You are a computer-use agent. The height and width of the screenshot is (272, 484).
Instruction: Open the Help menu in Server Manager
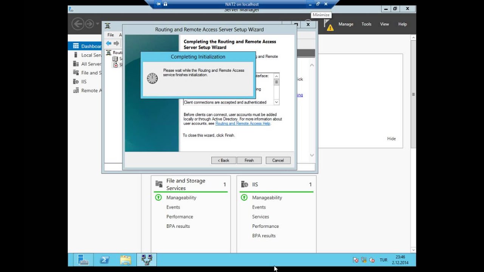[x=402, y=24]
